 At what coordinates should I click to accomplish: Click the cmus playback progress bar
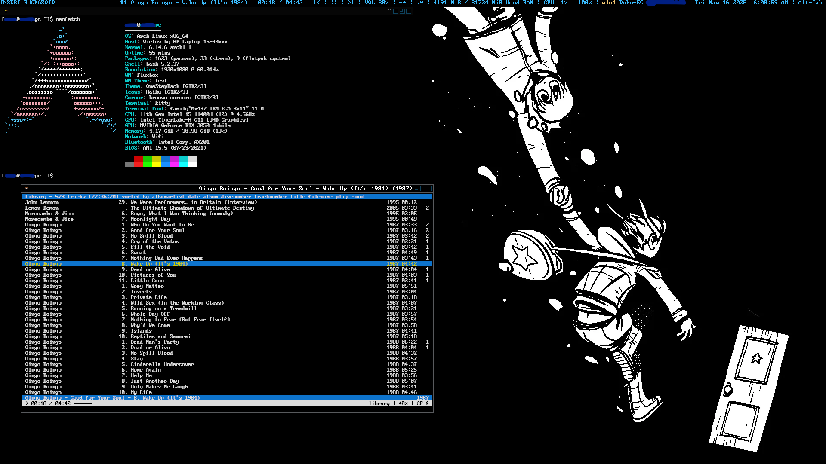click(83, 403)
